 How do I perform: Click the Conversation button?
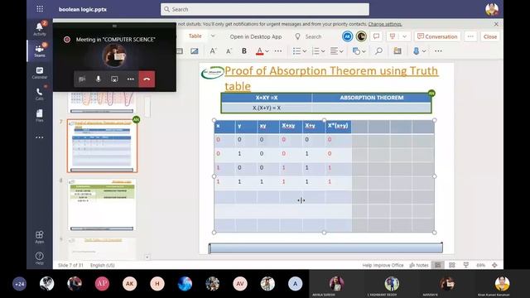click(x=437, y=36)
